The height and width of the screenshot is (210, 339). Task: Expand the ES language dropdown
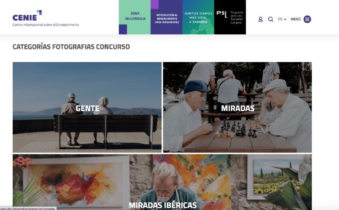click(x=282, y=19)
